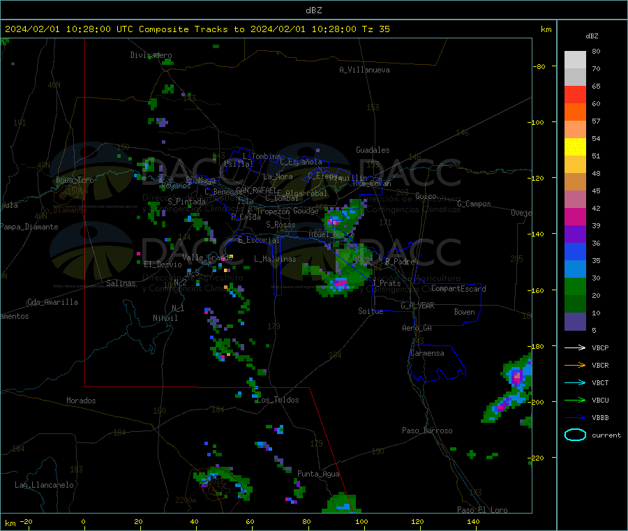Click the 'Paso_El_Loro' map label
The image size is (628, 531).
482,510
